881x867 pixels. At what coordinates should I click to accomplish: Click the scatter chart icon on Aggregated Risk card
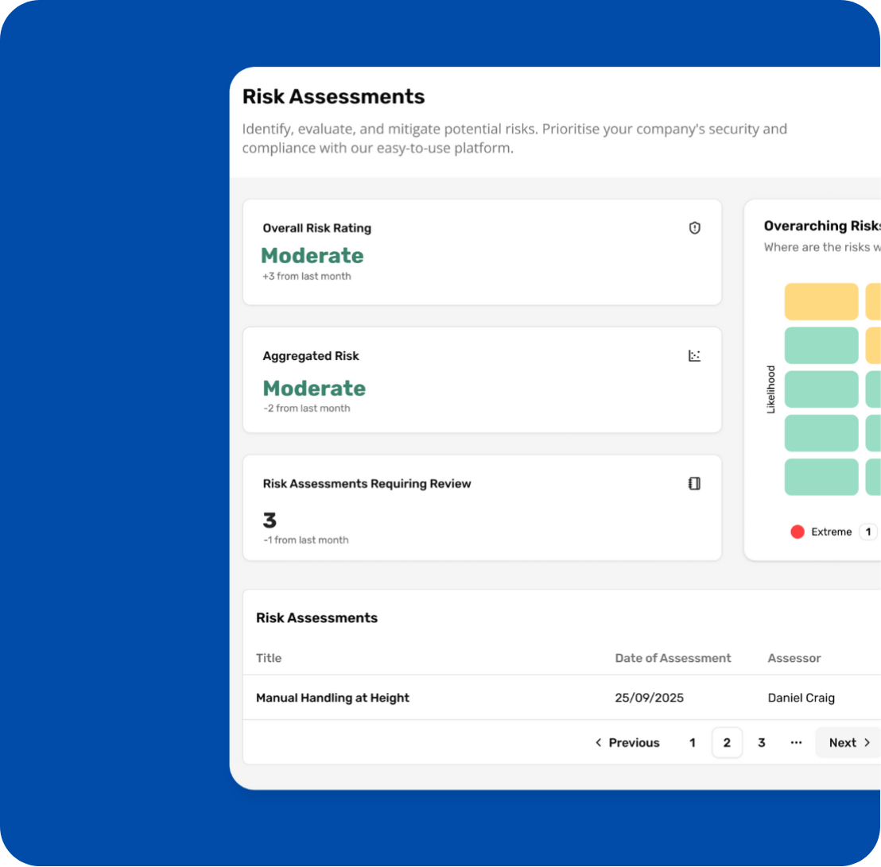(x=694, y=356)
